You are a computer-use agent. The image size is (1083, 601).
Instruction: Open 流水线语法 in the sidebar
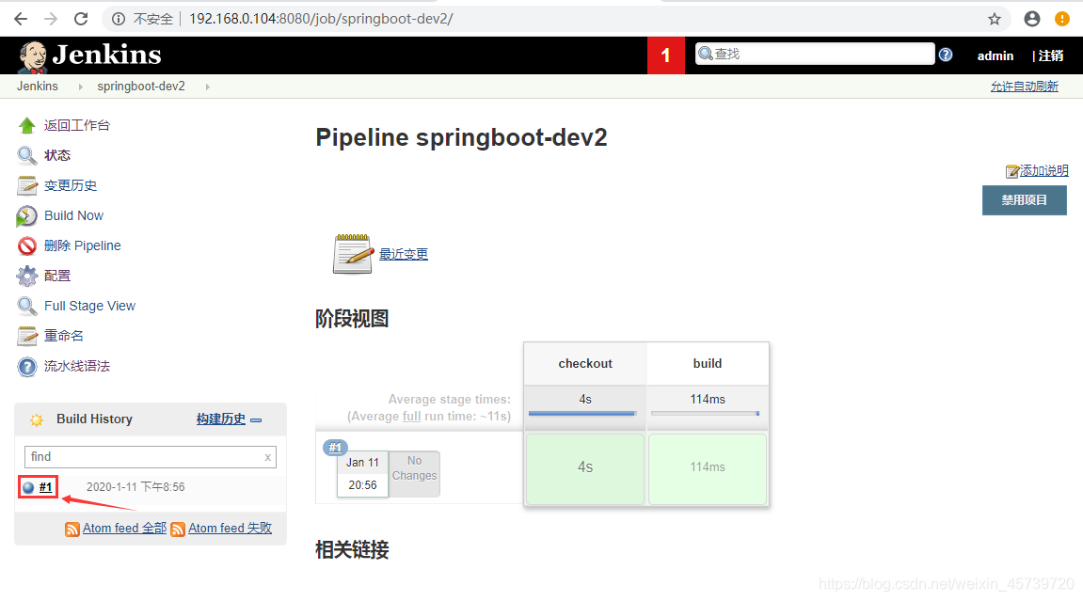tap(76, 367)
